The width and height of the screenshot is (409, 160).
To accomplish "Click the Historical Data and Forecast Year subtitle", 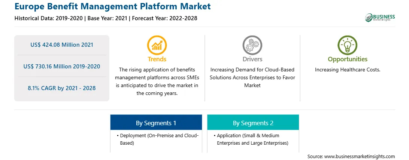I will click(x=106, y=18).
